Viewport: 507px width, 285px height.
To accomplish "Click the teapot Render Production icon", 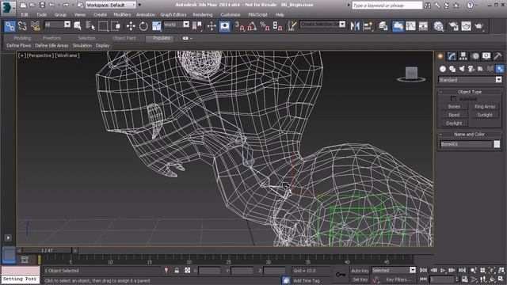I will click(478, 26).
